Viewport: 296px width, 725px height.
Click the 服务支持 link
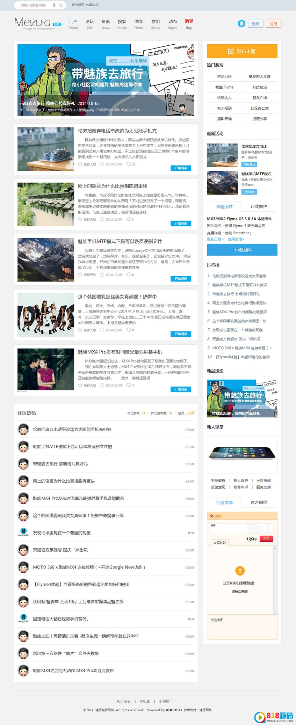click(x=263, y=487)
